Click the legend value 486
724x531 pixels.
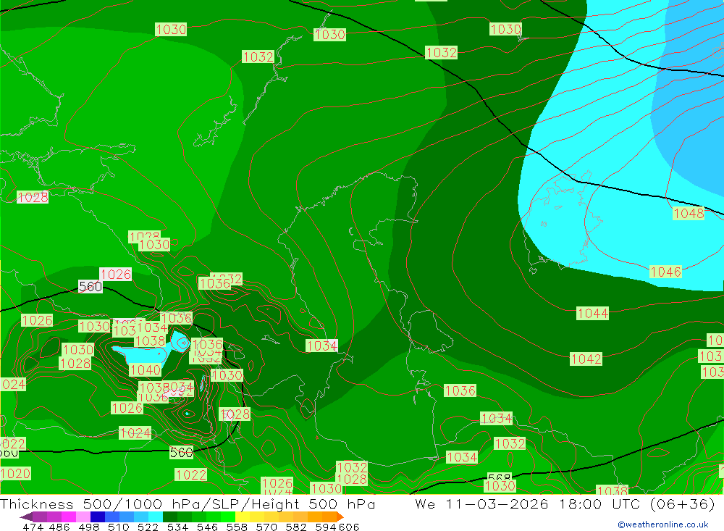(x=59, y=527)
